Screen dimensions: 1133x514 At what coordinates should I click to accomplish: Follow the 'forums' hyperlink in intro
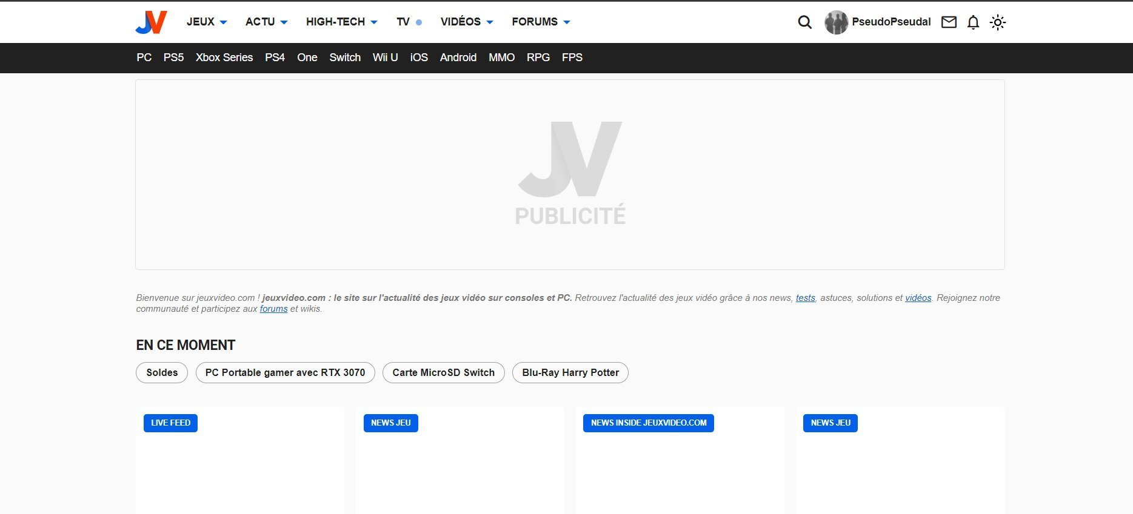coord(273,309)
